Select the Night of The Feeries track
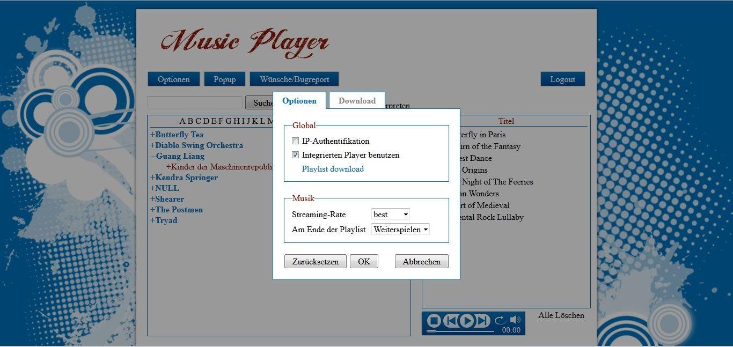 pyautogui.click(x=497, y=182)
